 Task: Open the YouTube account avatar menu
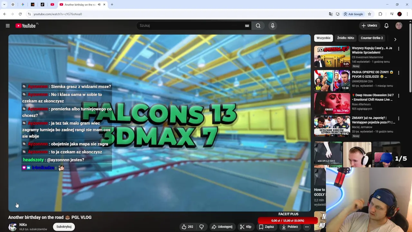tap(399, 26)
